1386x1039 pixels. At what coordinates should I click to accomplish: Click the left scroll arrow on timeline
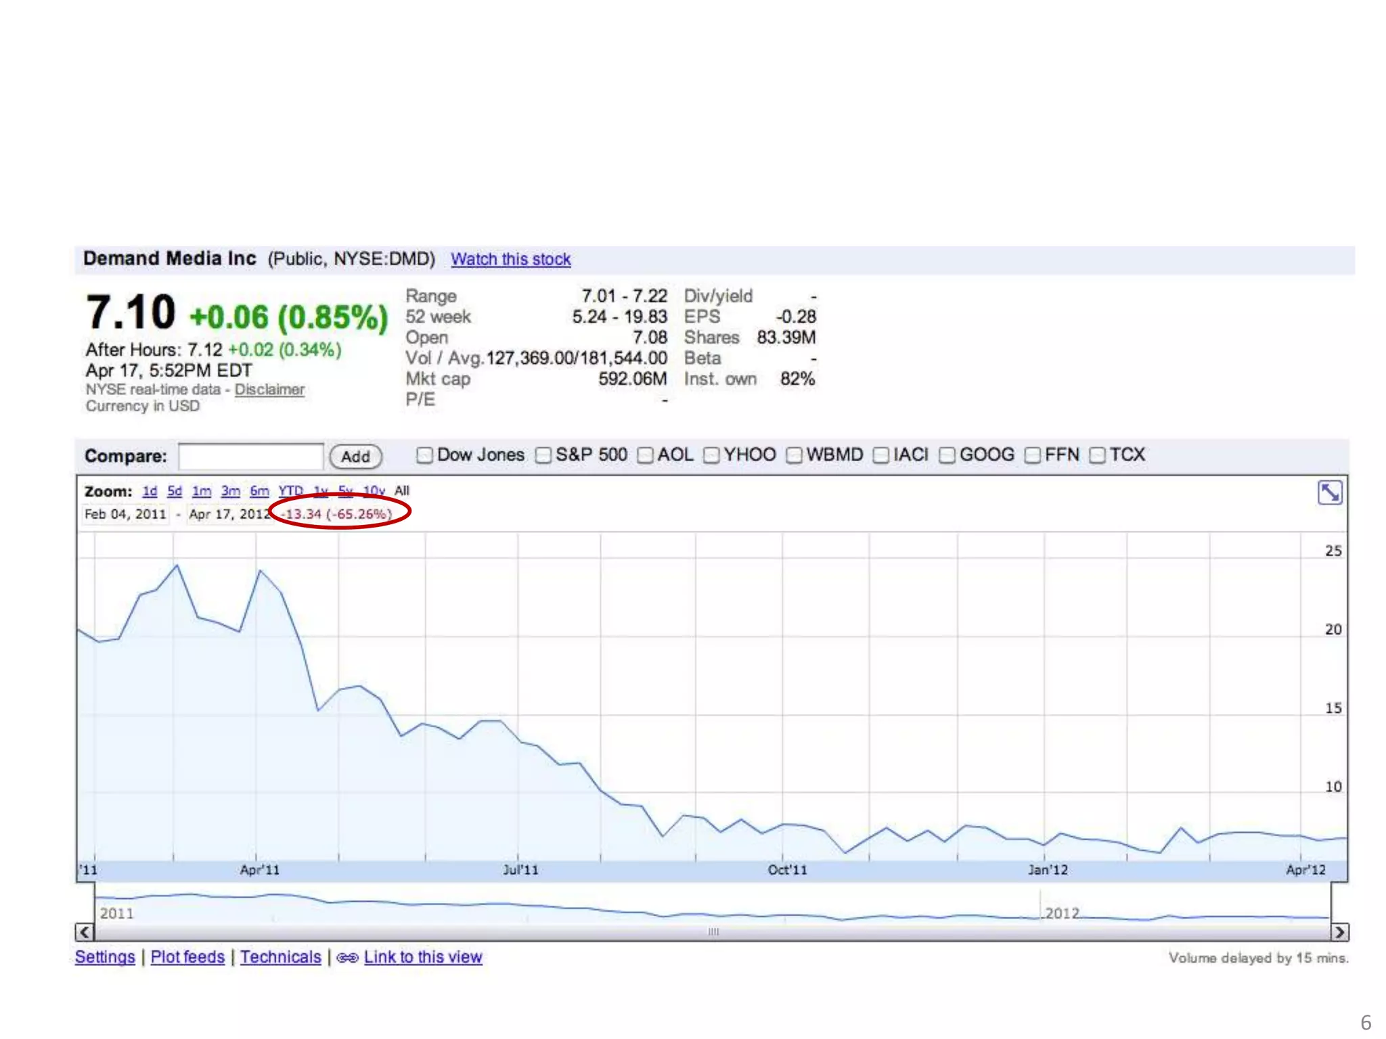[84, 932]
